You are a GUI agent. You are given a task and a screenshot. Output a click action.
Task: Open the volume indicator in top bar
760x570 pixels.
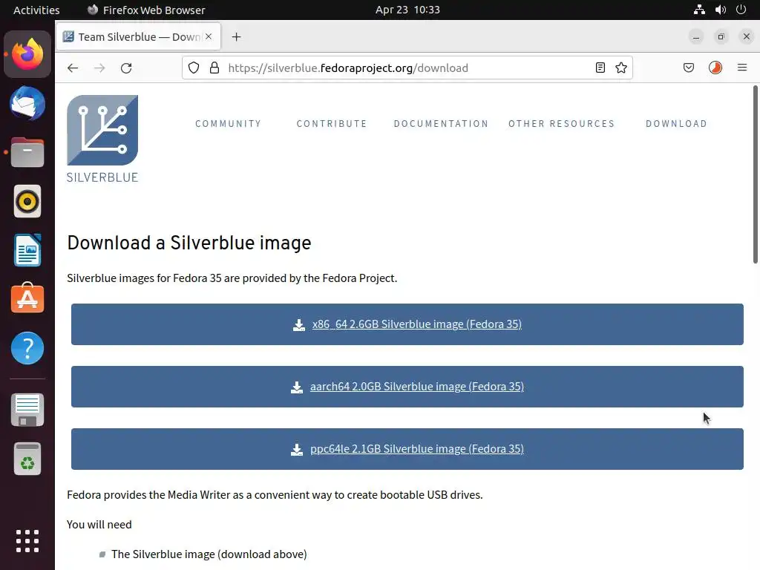point(721,10)
